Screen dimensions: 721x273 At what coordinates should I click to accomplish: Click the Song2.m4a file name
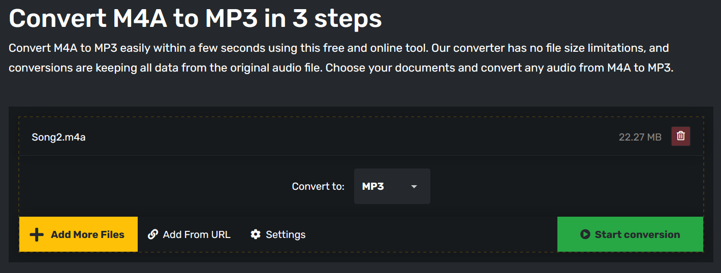tap(58, 136)
